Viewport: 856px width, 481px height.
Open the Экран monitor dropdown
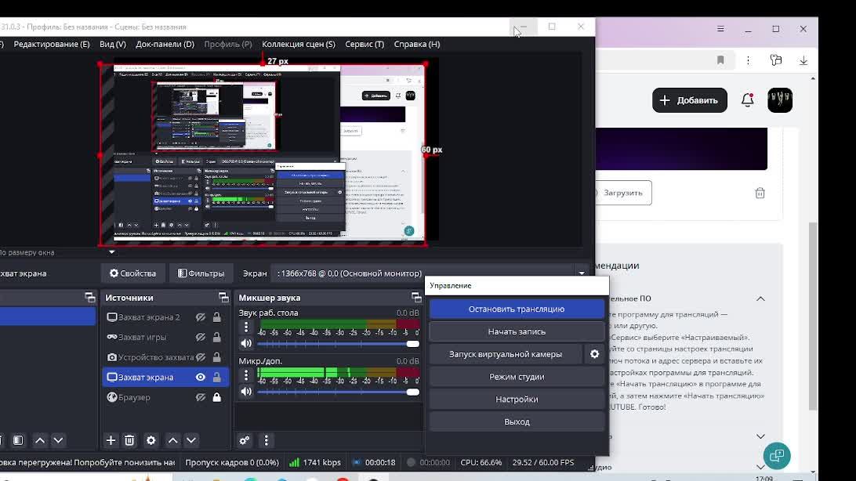pyautogui.click(x=430, y=273)
